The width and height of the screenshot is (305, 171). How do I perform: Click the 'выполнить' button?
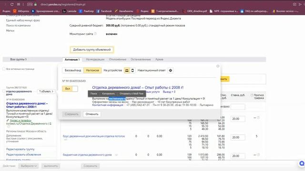click(51, 166)
